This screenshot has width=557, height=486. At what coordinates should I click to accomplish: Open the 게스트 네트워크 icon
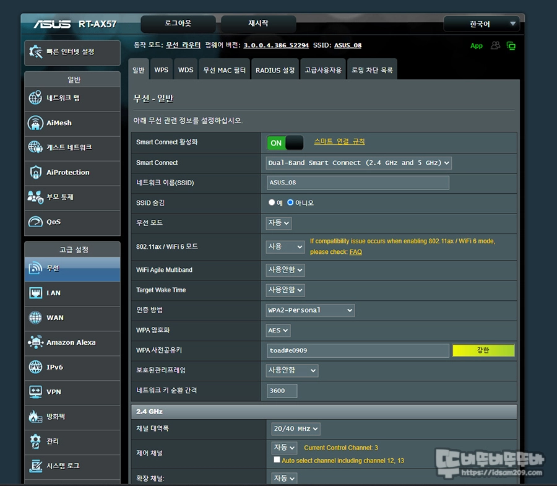pos(35,147)
